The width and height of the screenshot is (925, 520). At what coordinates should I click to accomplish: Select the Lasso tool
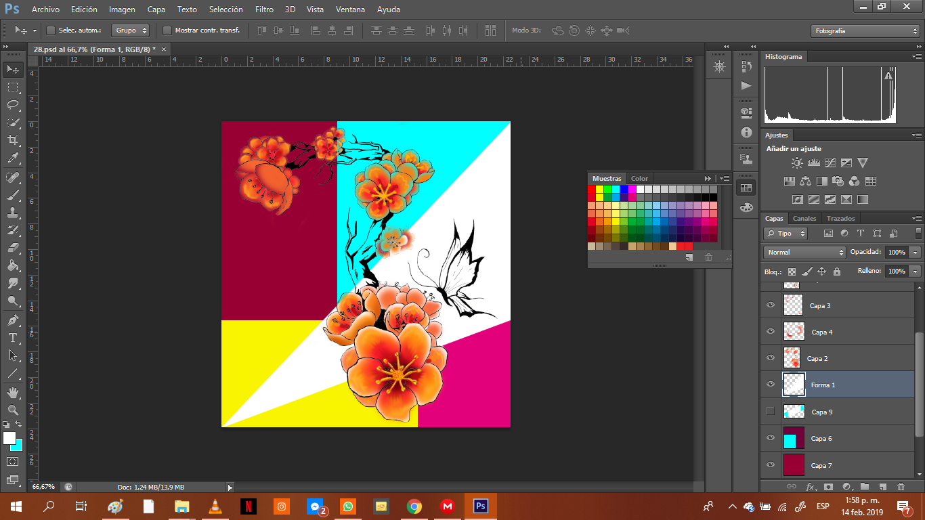(13, 104)
